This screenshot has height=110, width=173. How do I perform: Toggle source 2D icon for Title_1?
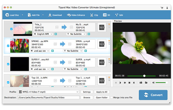[x=57, y=27]
